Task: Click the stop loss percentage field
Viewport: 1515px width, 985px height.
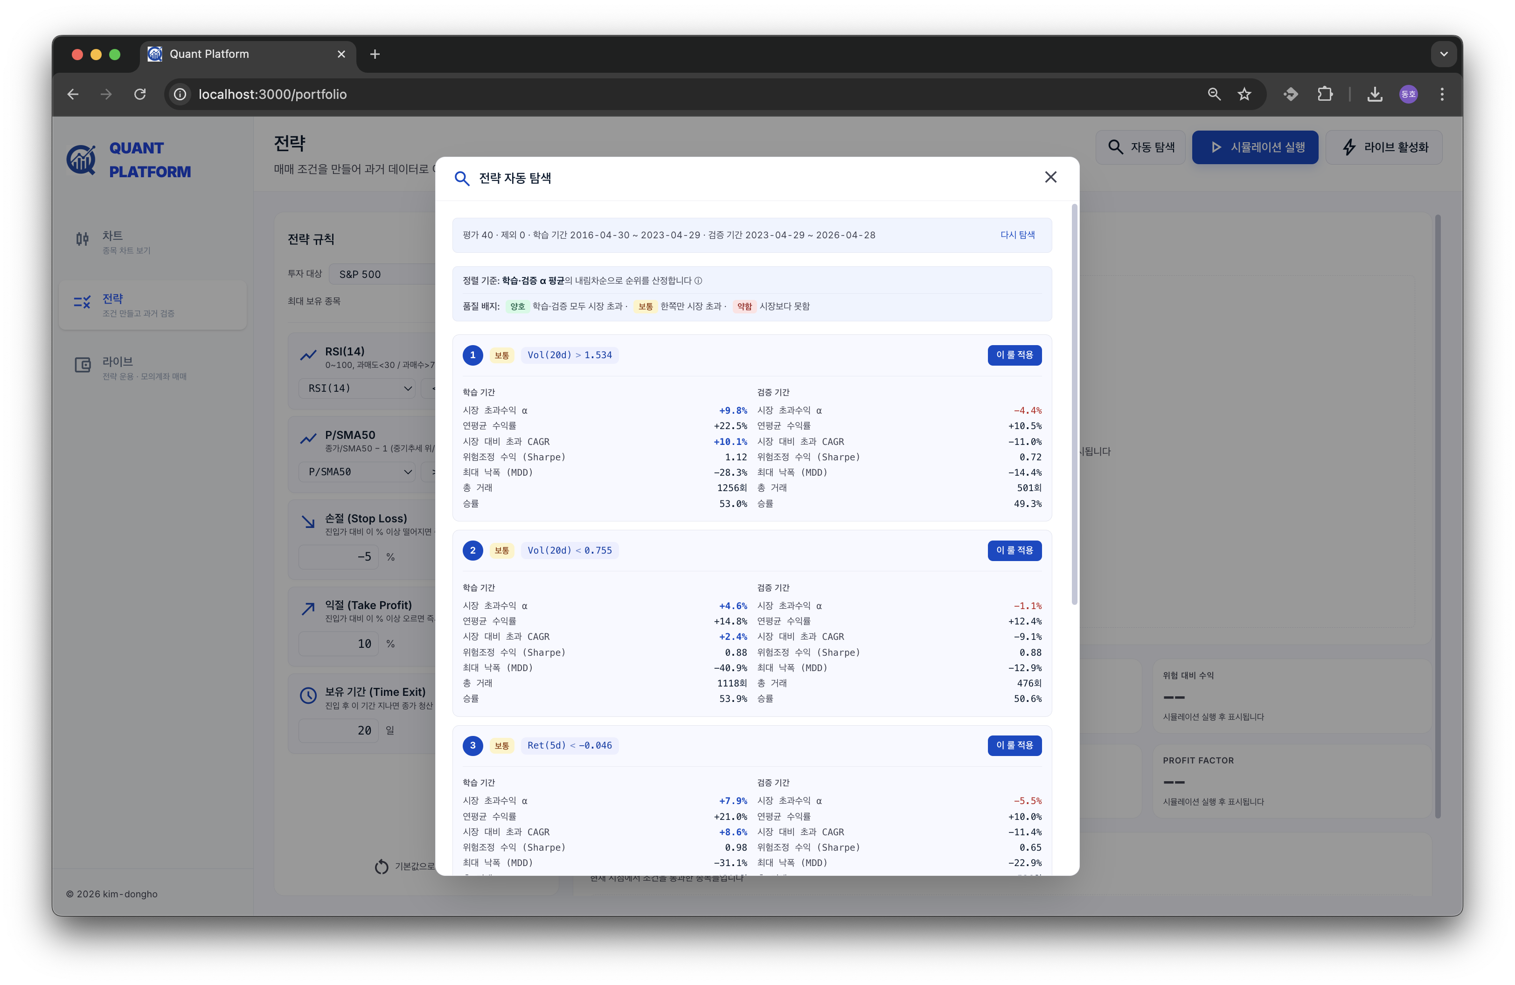Action: click(x=339, y=557)
